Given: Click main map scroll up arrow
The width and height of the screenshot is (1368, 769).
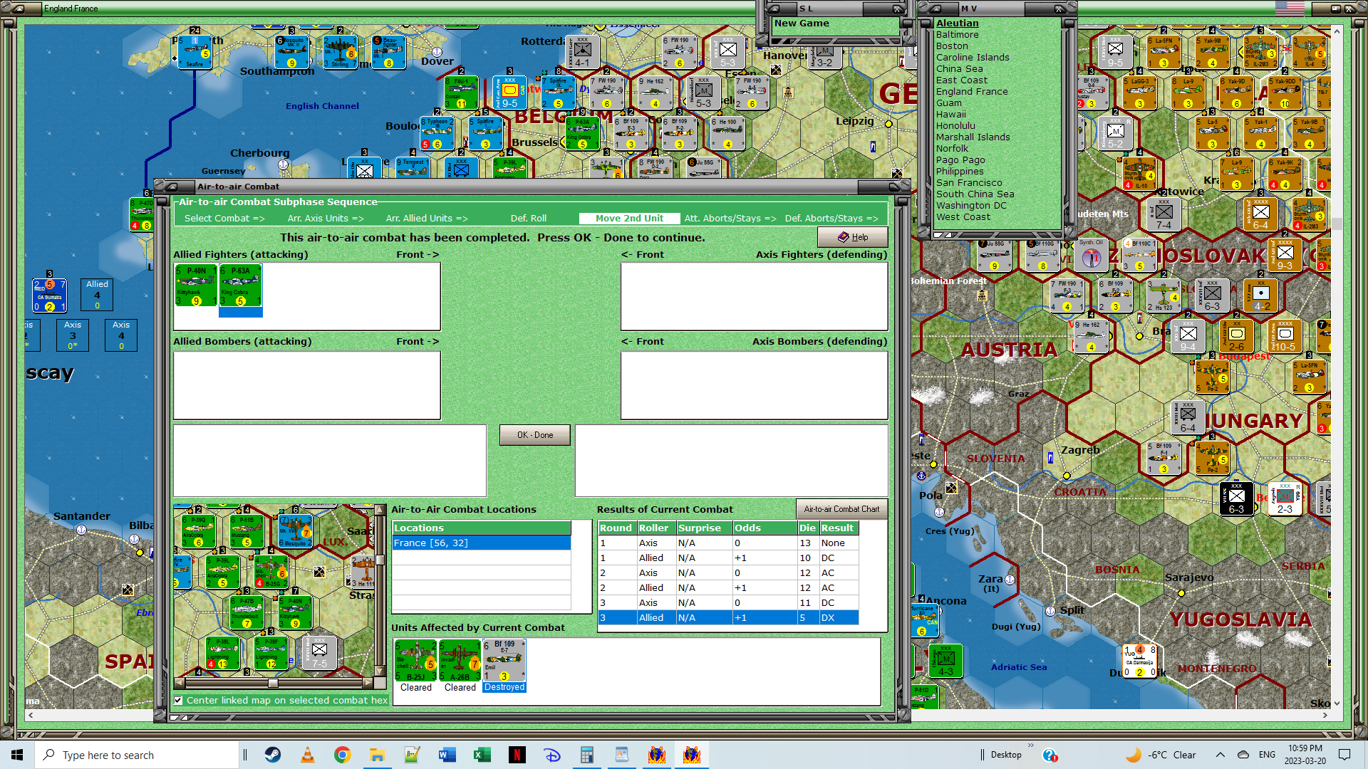Looking at the screenshot, I should click(x=1337, y=31).
